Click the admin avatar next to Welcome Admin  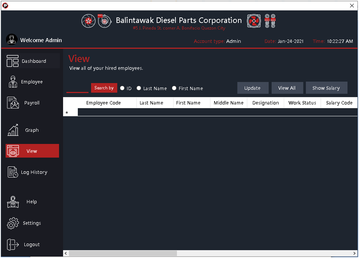pyautogui.click(x=11, y=40)
